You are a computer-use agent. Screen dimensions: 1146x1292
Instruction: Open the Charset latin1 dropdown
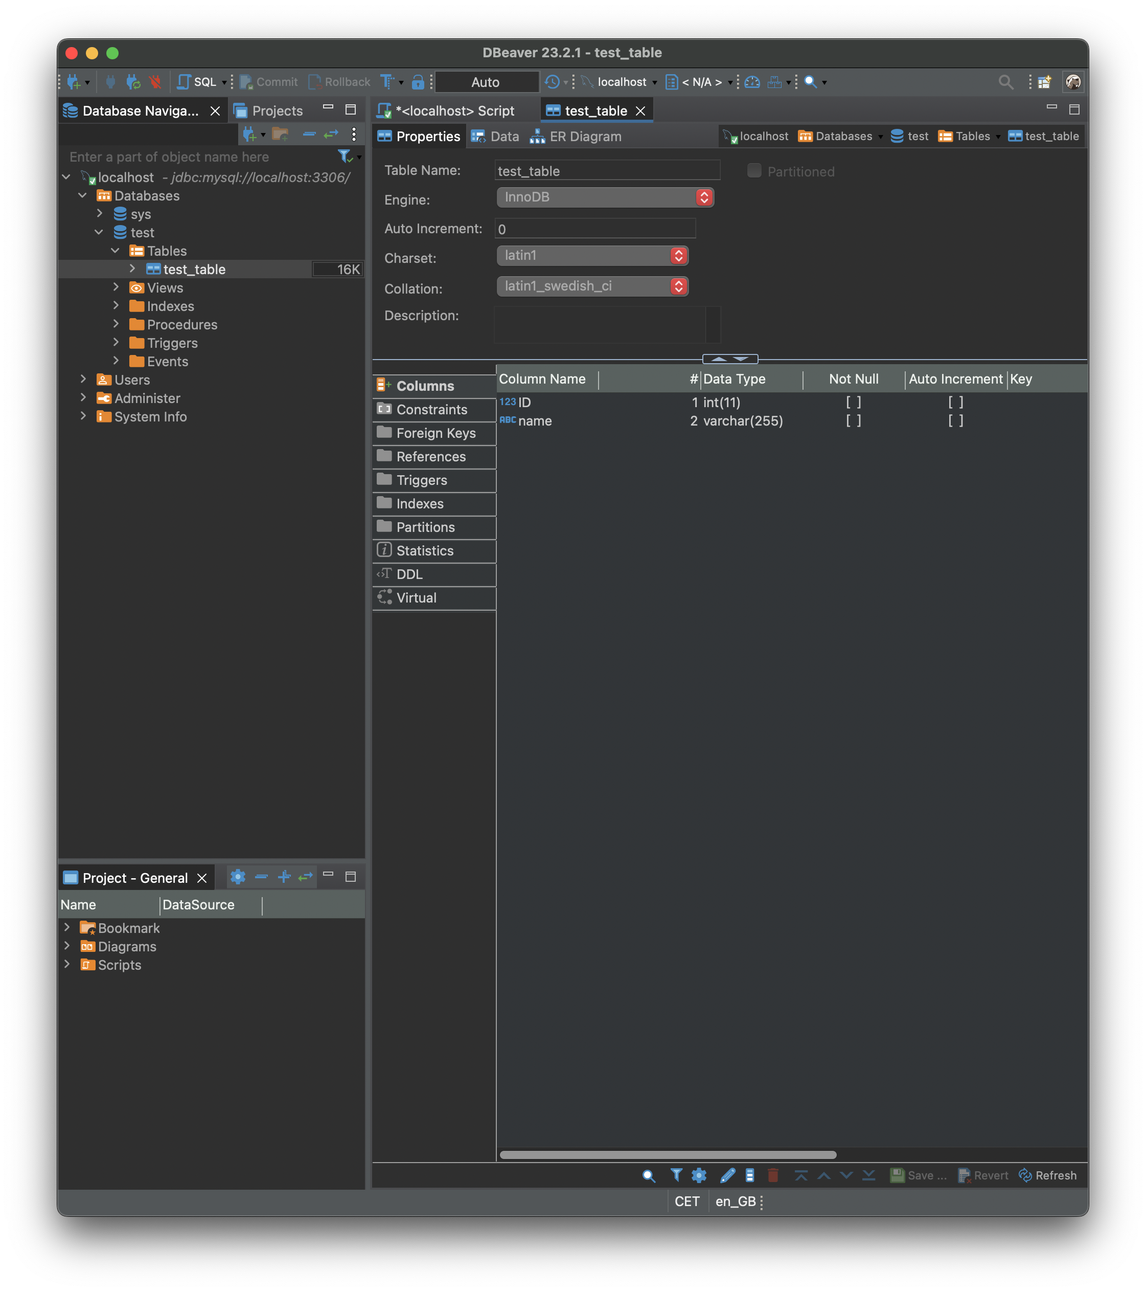point(592,255)
